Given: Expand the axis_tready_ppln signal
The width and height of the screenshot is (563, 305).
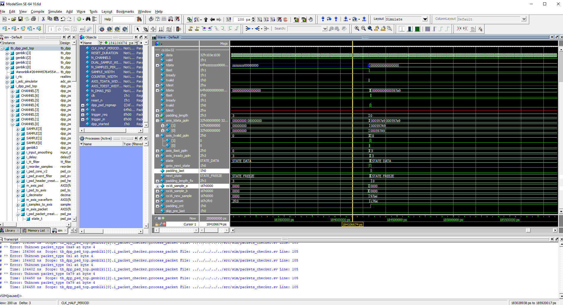Looking at the screenshot, I should pos(157,156).
